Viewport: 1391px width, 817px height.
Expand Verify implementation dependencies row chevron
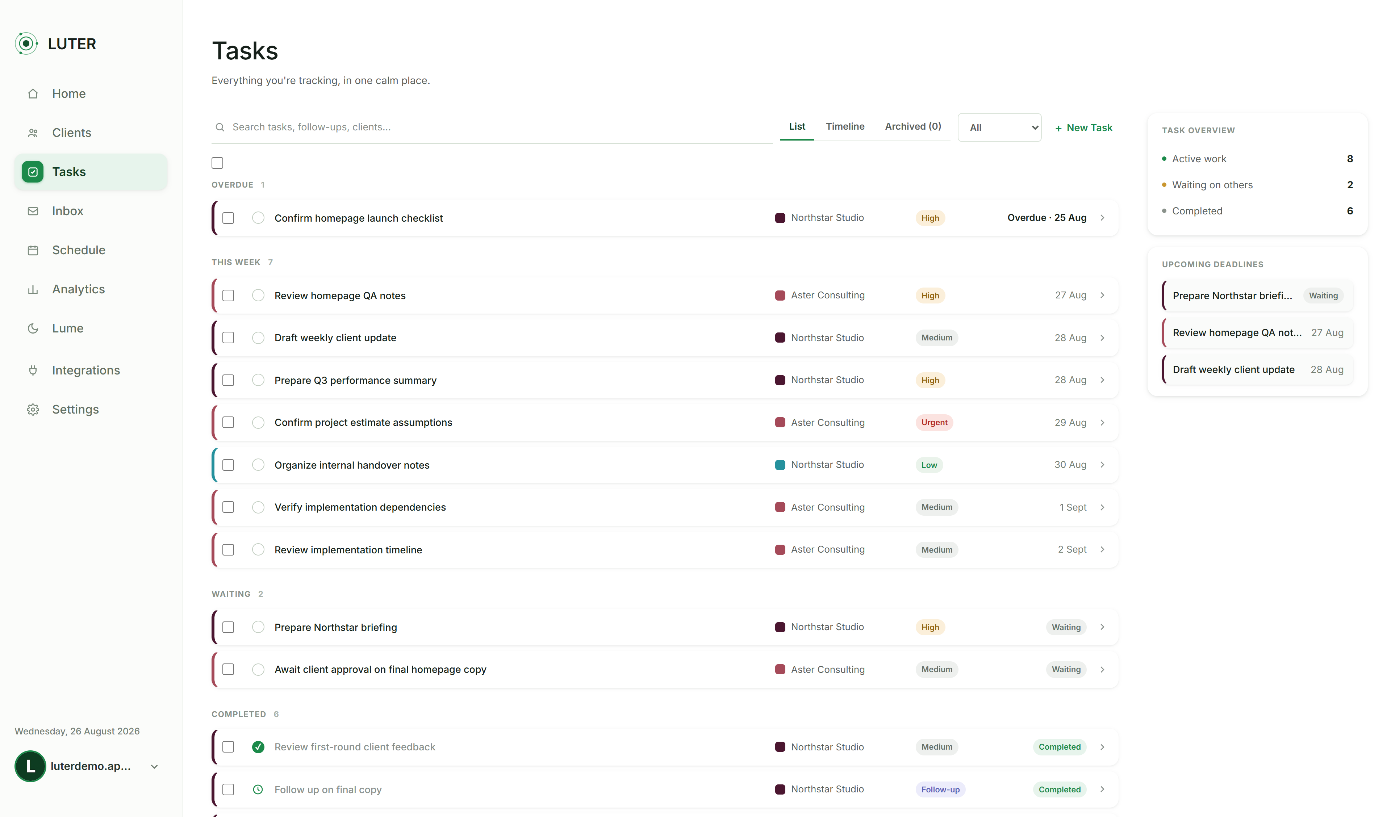1102,507
